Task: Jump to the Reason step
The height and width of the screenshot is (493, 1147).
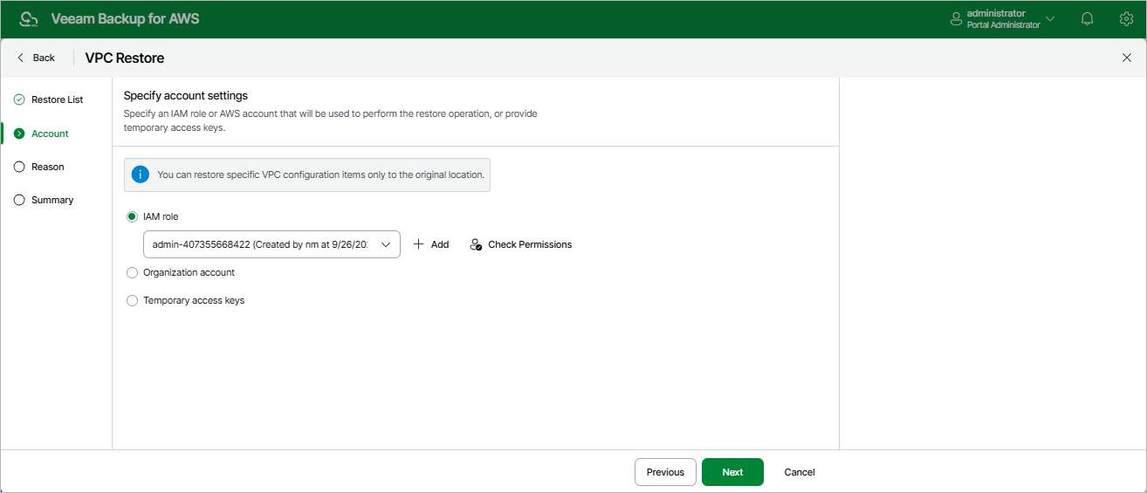Action: (x=47, y=167)
